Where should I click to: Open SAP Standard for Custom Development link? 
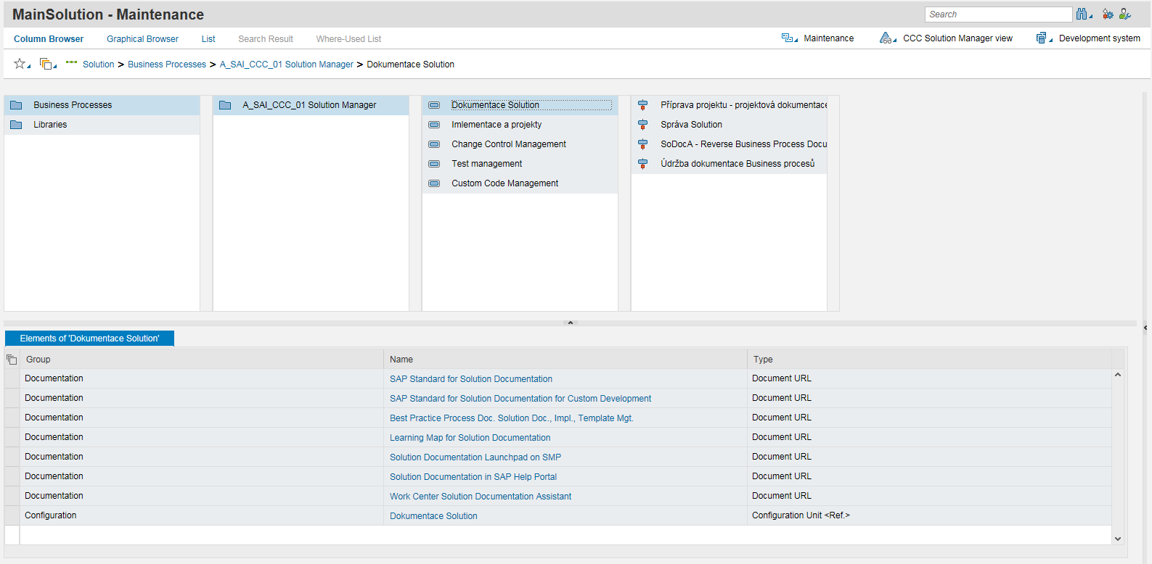520,399
